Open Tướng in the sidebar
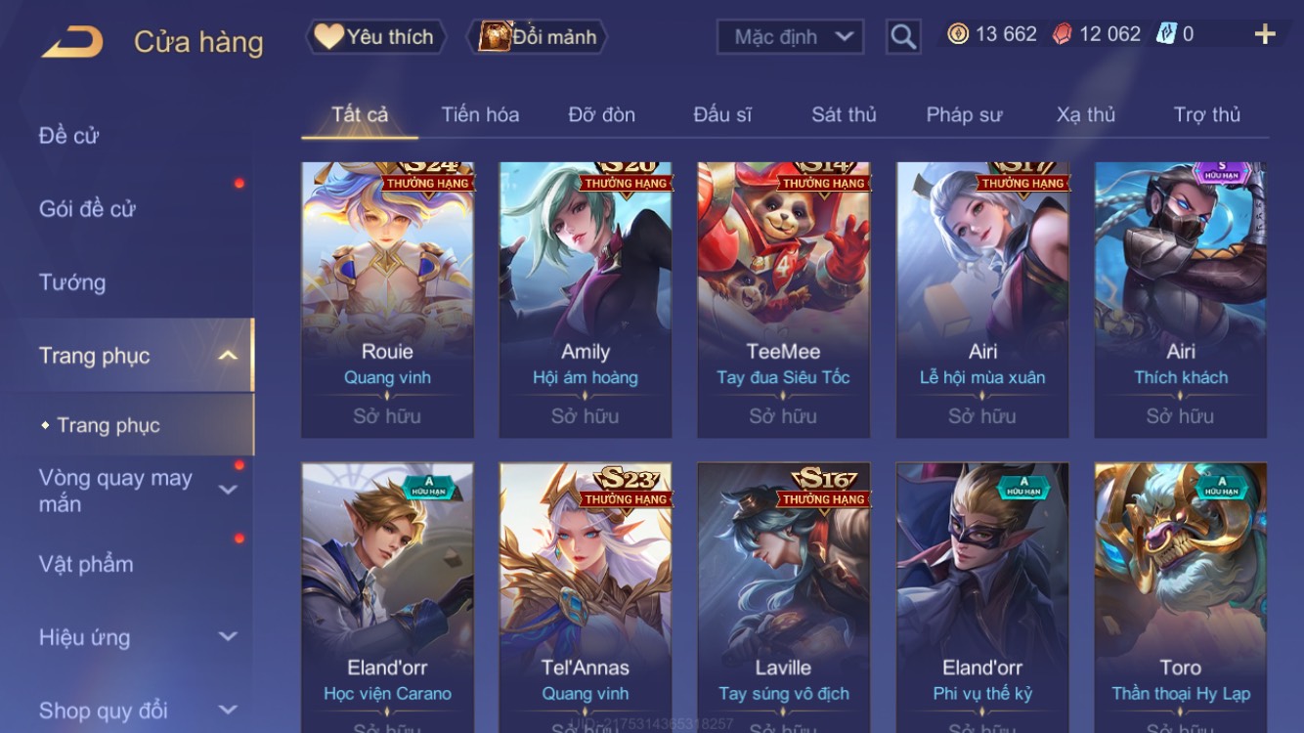The height and width of the screenshot is (733, 1304). pos(72,282)
